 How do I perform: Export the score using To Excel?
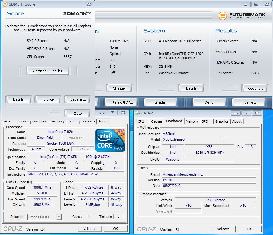click(48, 99)
